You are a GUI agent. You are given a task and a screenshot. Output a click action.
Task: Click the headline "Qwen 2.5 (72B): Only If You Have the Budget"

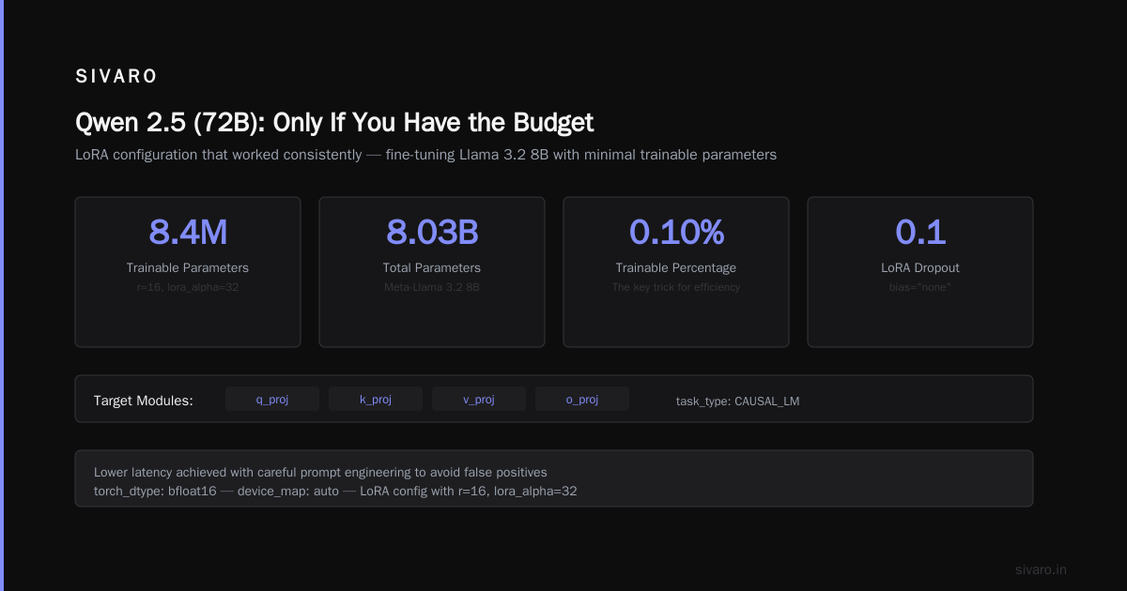tap(334, 123)
